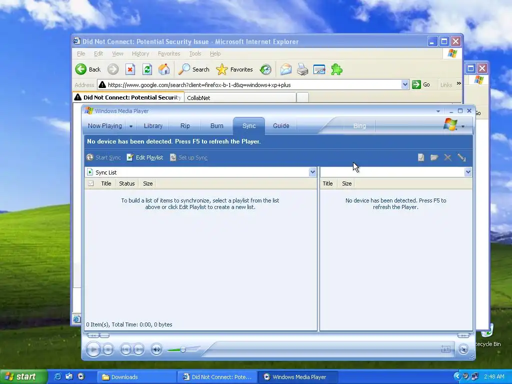Switch to the Burn tab
512x384 pixels.
(217, 125)
